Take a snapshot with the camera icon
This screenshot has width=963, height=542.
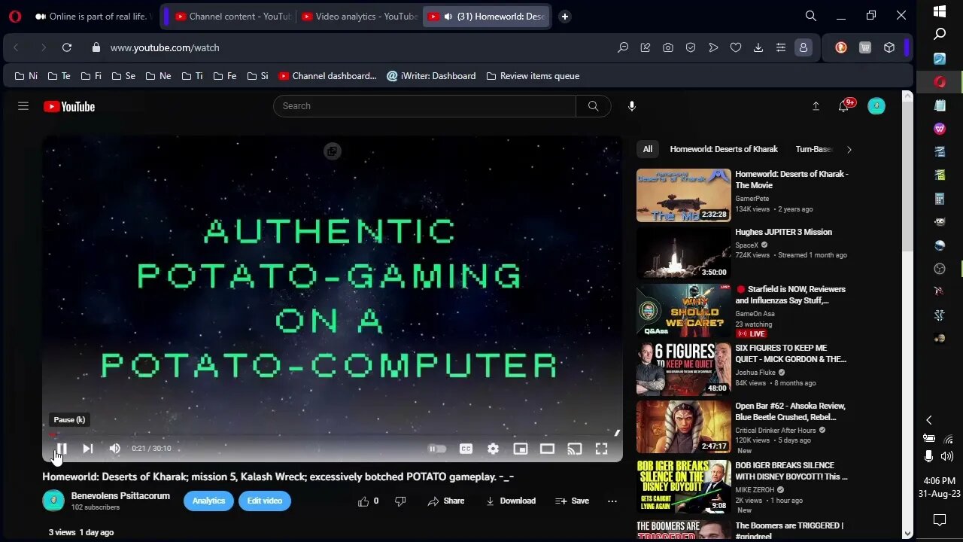668,47
